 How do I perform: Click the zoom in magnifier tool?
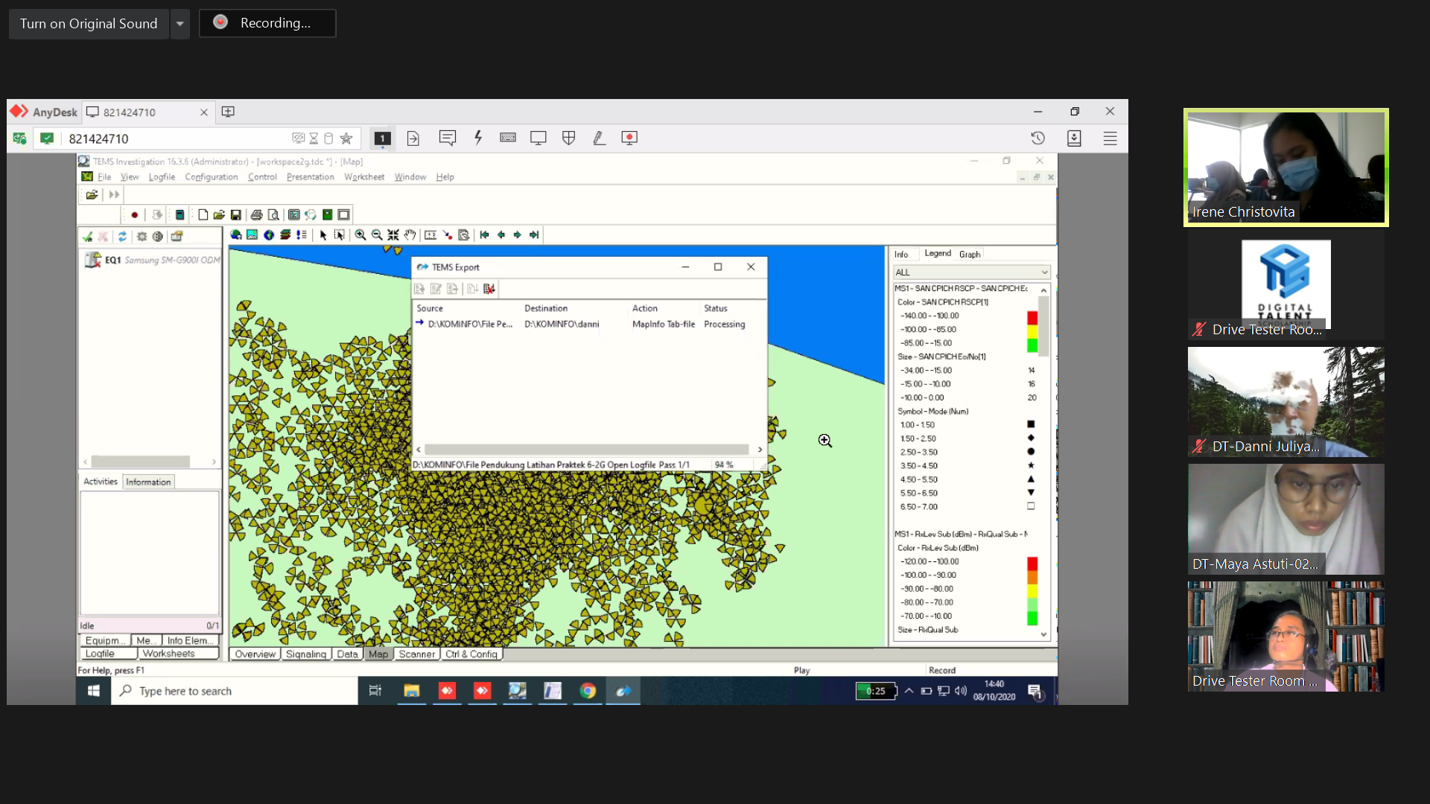[360, 235]
